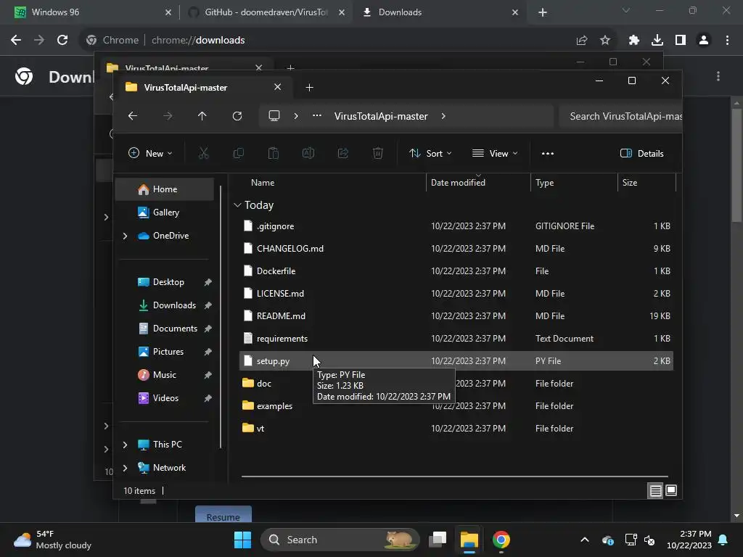Open Chrome profile avatar

[704, 41]
